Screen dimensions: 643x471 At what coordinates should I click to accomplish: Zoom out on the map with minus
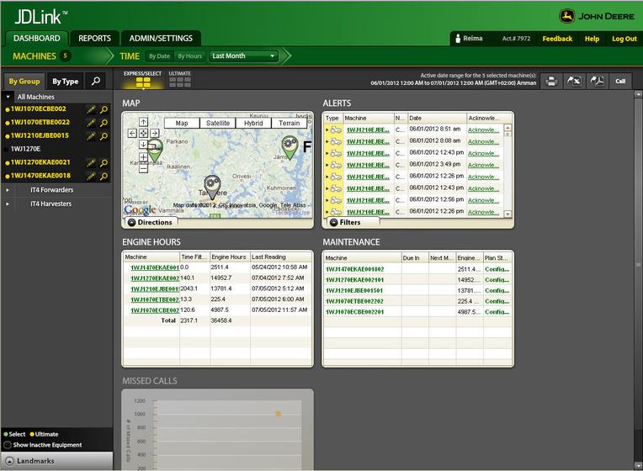tap(143, 168)
